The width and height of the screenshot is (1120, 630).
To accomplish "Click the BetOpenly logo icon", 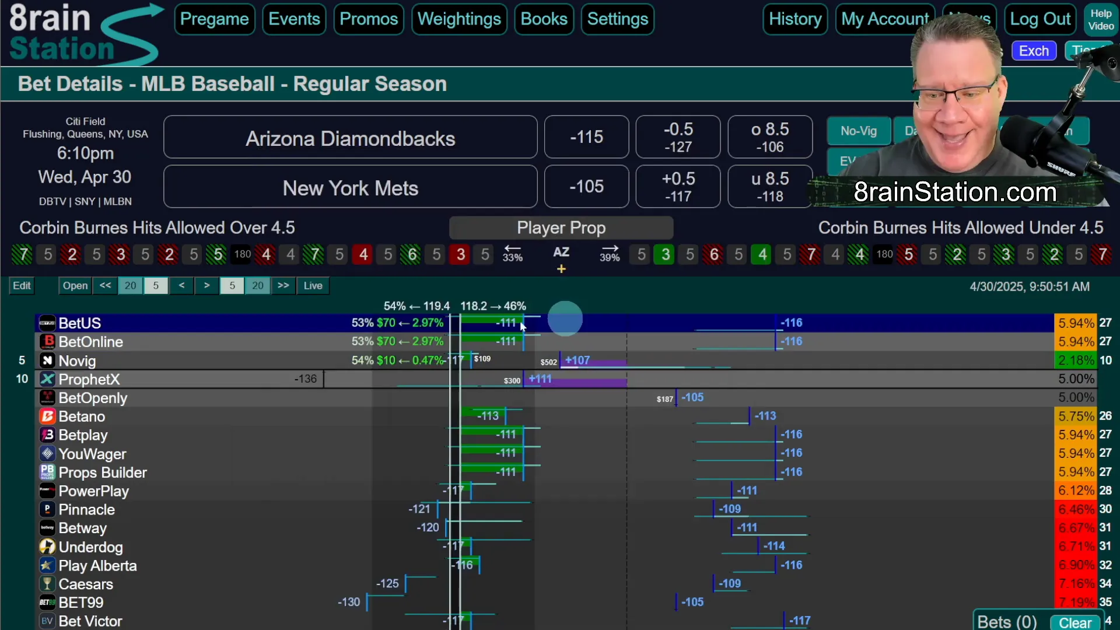I will [47, 398].
